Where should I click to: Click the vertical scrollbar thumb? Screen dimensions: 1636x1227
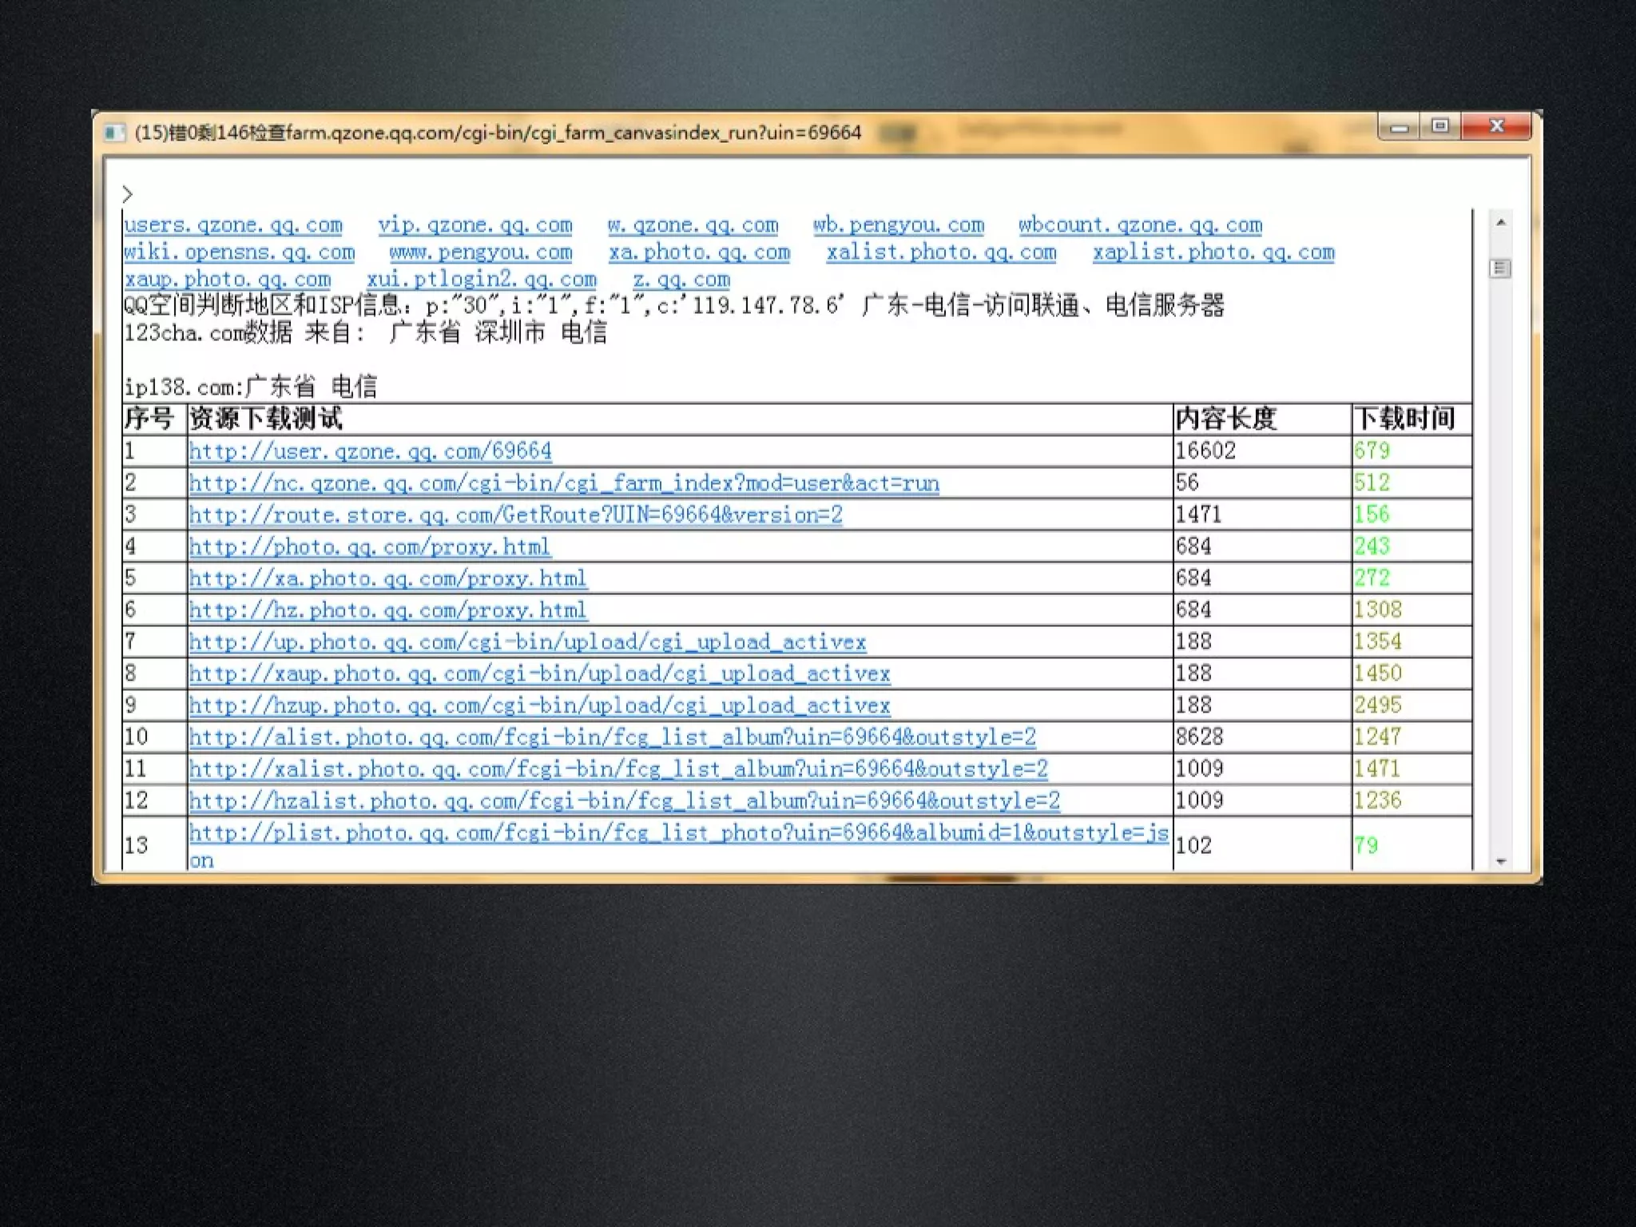(x=1501, y=268)
